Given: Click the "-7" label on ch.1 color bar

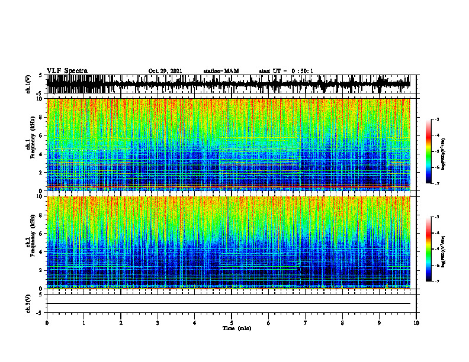Looking at the screenshot, I should [437, 183].
